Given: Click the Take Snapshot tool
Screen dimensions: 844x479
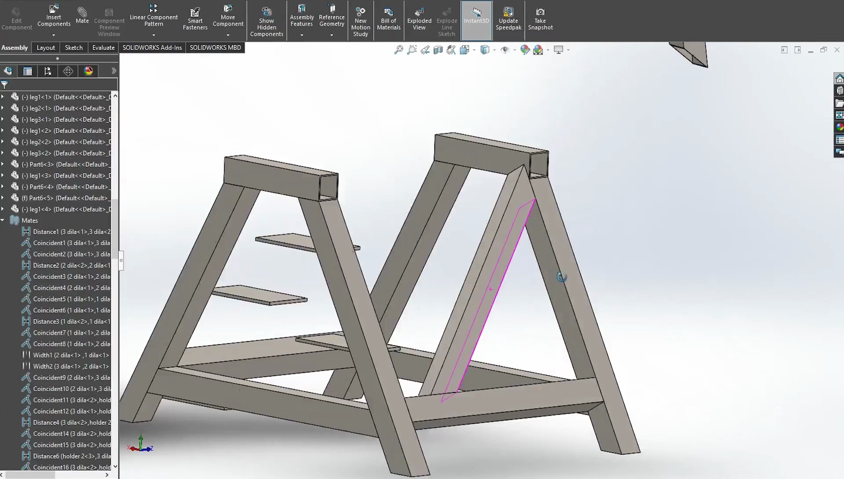Looking at the screenshot, I should (x=540, y=18).
